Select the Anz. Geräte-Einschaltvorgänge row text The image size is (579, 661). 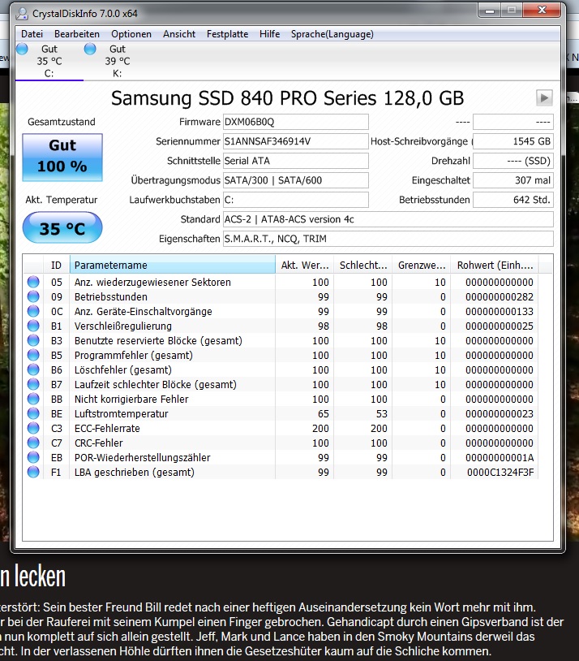(144, 311)
